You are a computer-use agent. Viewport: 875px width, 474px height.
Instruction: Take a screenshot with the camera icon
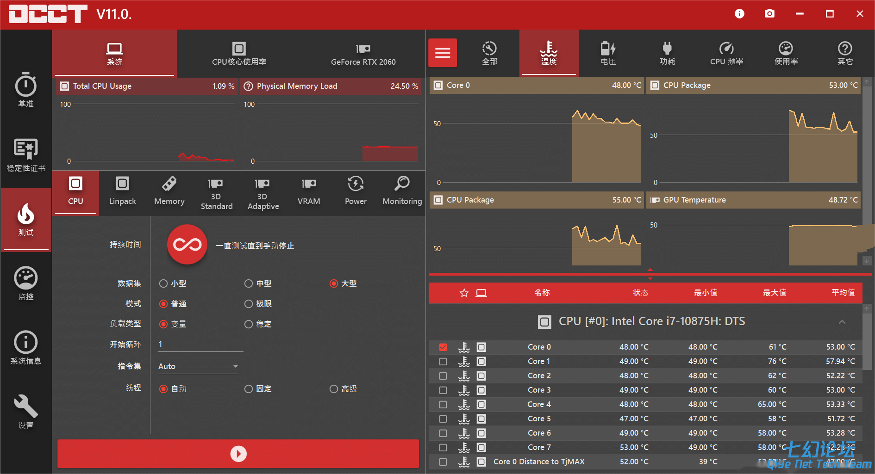pos(769,14)
